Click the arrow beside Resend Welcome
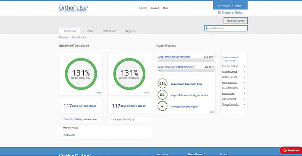The height and width of the screenshot is (156, 302). pos(244,88)
